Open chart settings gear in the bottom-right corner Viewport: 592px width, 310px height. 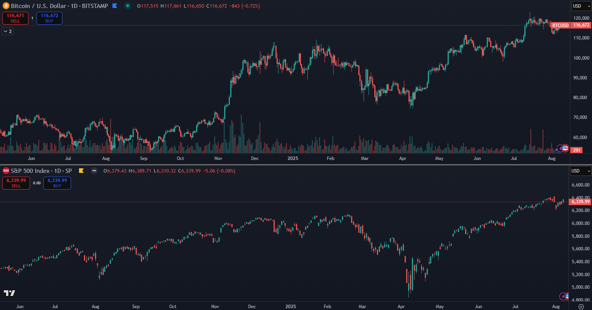coord(581,306)
